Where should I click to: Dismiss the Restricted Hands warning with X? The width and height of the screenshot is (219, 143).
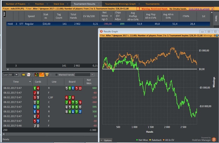(212, 9)
